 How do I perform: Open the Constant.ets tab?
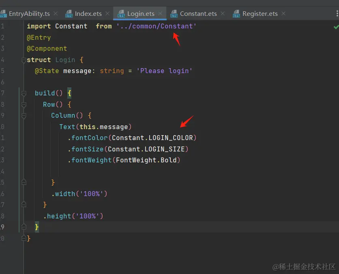pos(198,14)
